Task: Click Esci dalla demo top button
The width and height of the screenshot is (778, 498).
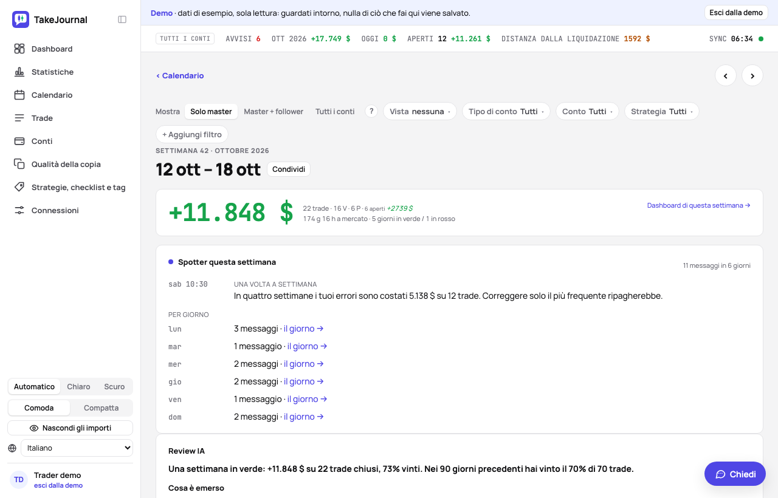Action: point(736,13)
